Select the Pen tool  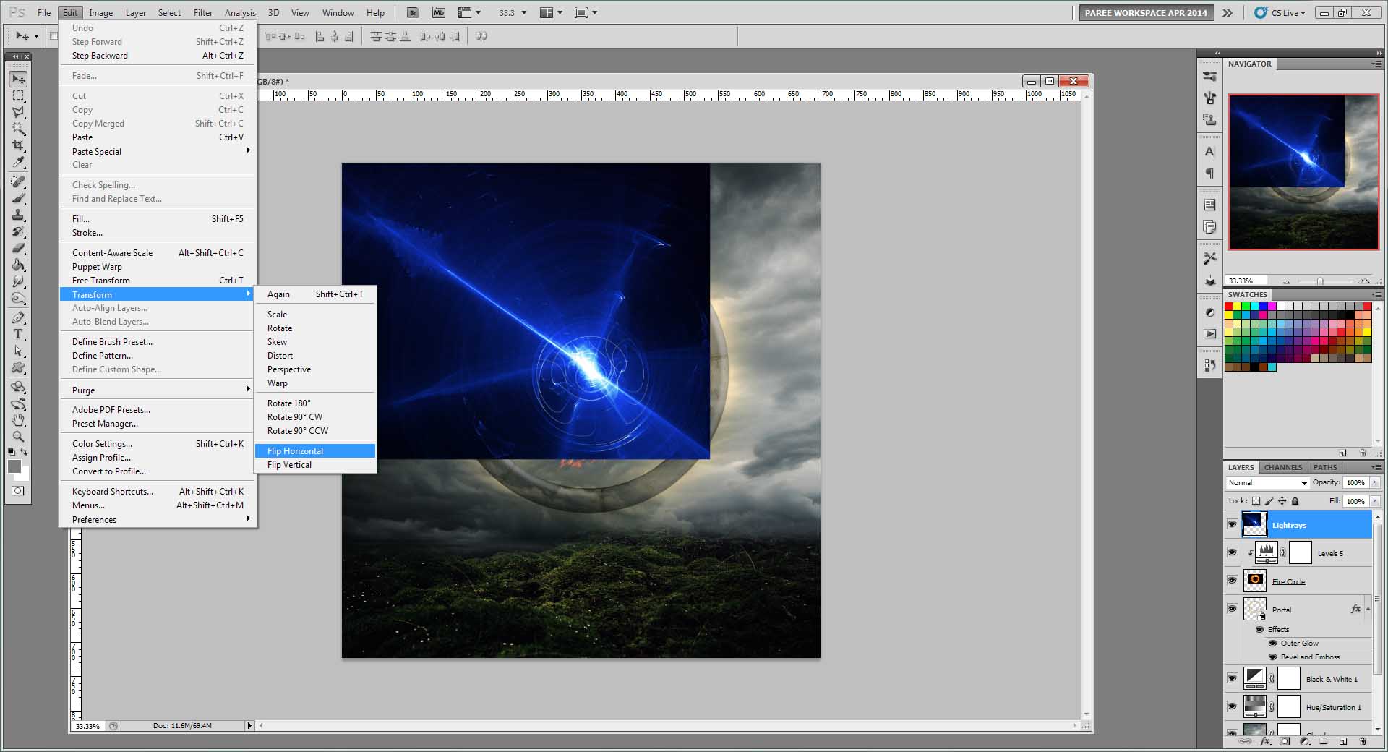click(x=18, y=317)
